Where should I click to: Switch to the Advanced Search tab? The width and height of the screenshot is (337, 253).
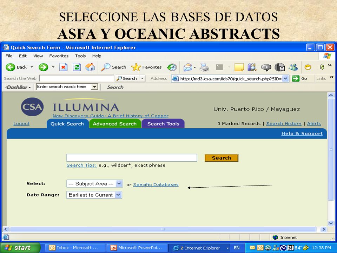click(115, 124)
